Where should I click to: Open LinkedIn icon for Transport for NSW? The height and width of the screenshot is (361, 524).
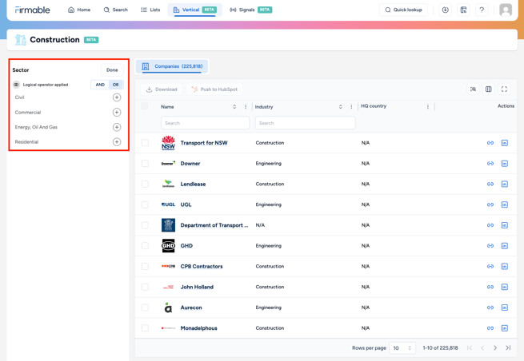[505, 143]
